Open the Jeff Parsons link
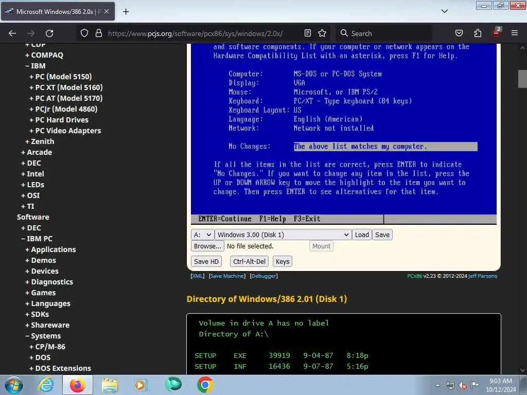 tap(483, 276)
